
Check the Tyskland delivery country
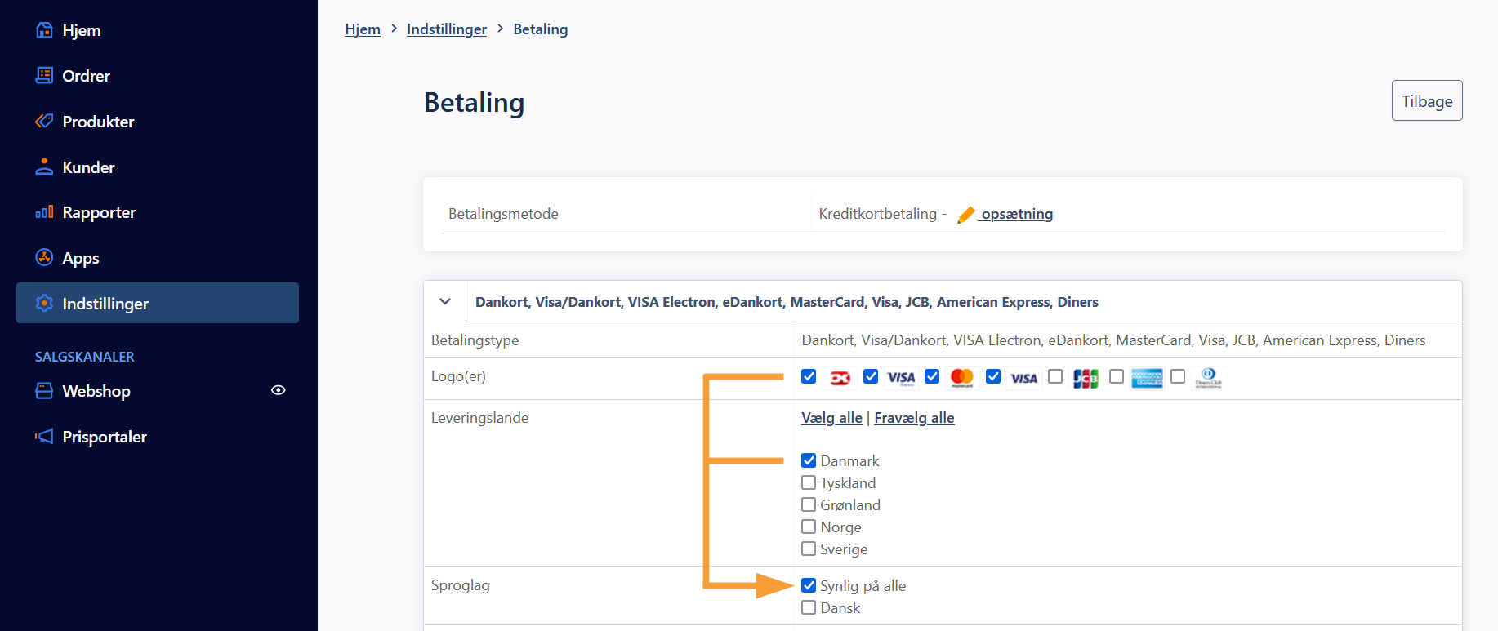(809, 482)
